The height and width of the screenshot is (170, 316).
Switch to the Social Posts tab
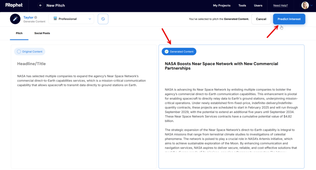tap(42, 33)
